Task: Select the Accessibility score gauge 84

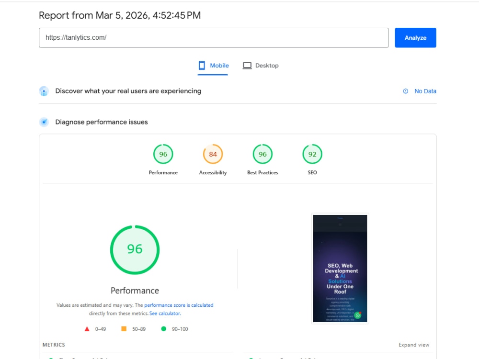Action: (213, 154)
